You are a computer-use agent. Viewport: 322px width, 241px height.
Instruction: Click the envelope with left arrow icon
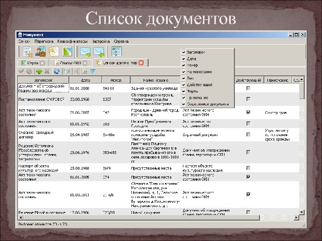[99, 52]
